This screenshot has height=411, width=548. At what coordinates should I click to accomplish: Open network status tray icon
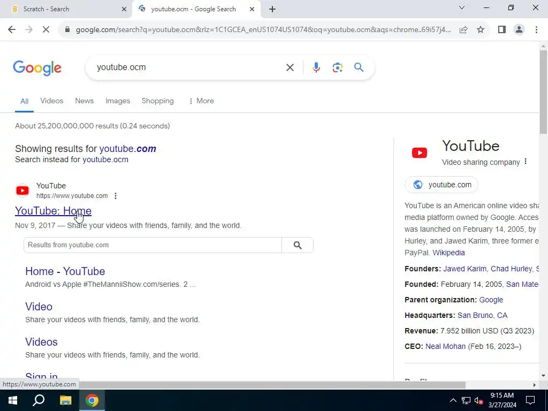tap(466, 400)
